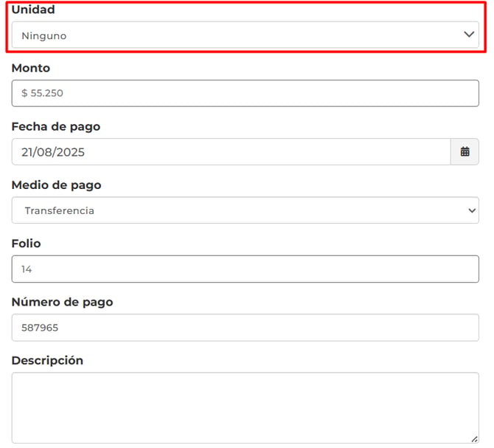Click the Monto field with $ 55.250
The image size is (494, 448).
point(245,94)
